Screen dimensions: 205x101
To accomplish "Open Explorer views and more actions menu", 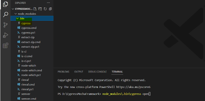I will click(x=48, y=3).
